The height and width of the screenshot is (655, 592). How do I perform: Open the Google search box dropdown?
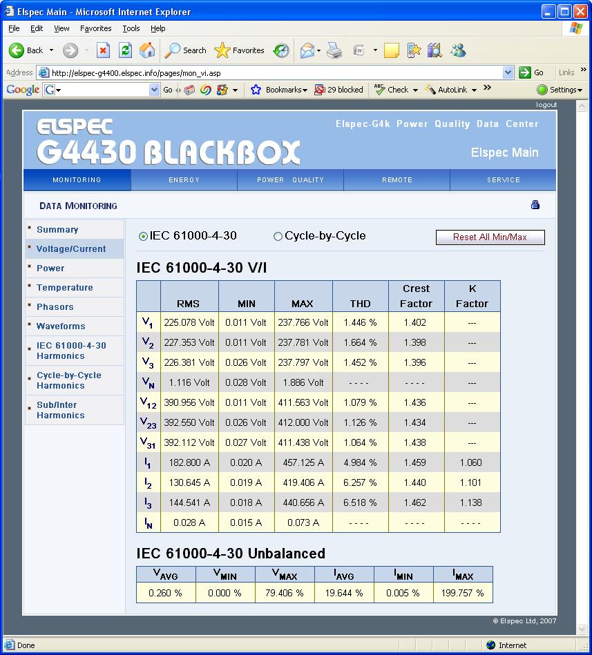(x=154, y=90)
